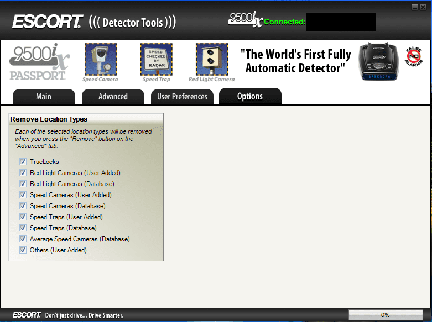The height and width of the screenshot is (322, 432).
Task: Click the location removal description text
Action: [84, 139]
